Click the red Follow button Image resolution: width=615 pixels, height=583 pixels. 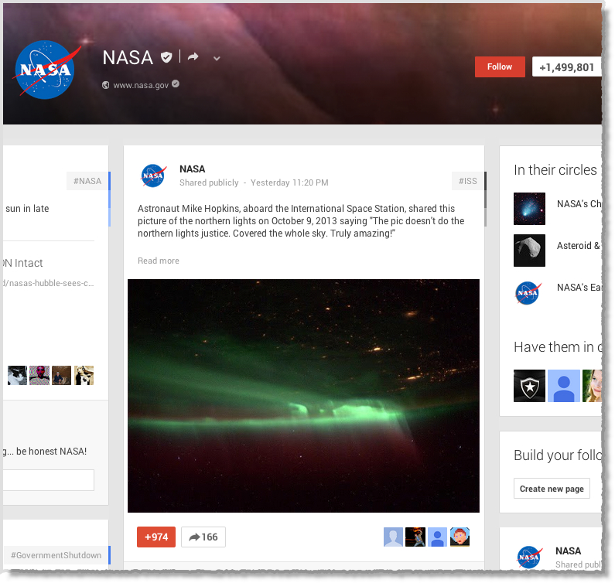tap(500, 66)
